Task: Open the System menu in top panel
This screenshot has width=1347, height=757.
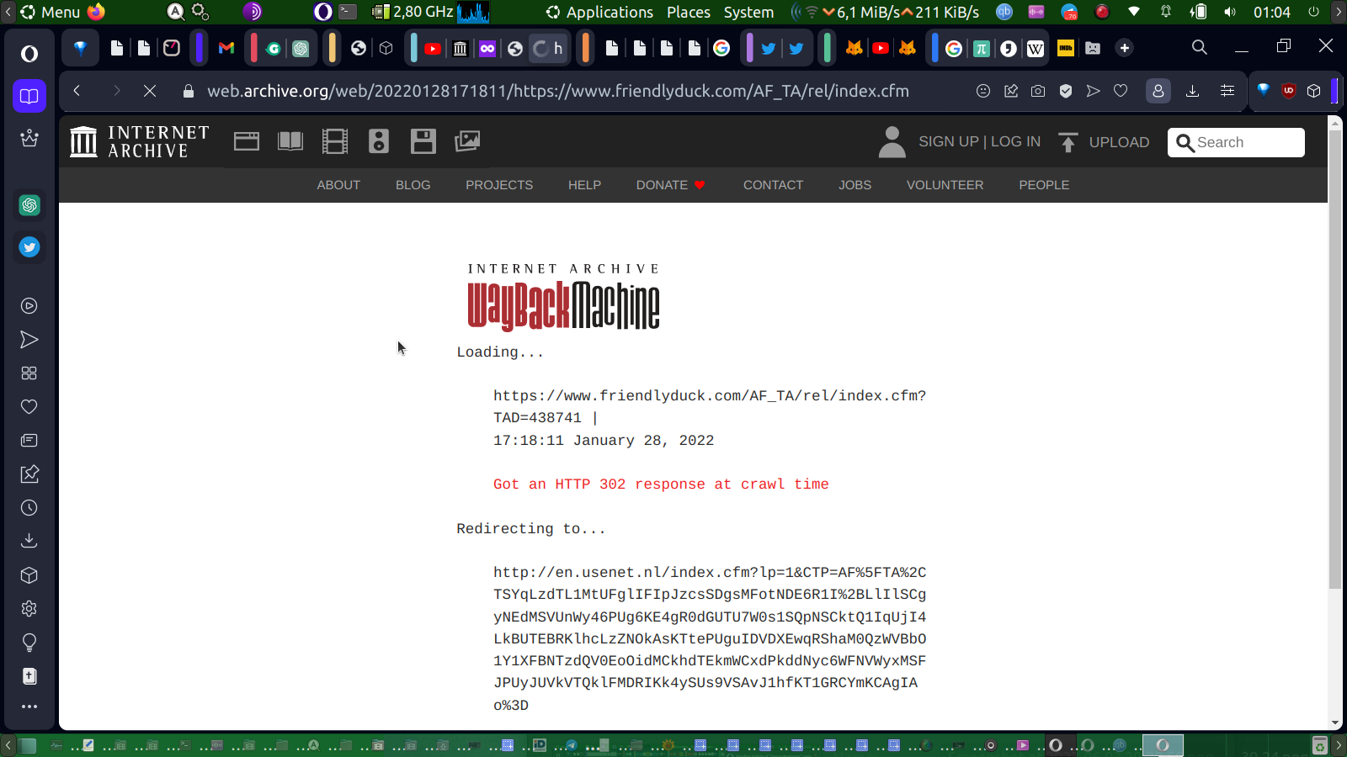Action: (748, 12)
